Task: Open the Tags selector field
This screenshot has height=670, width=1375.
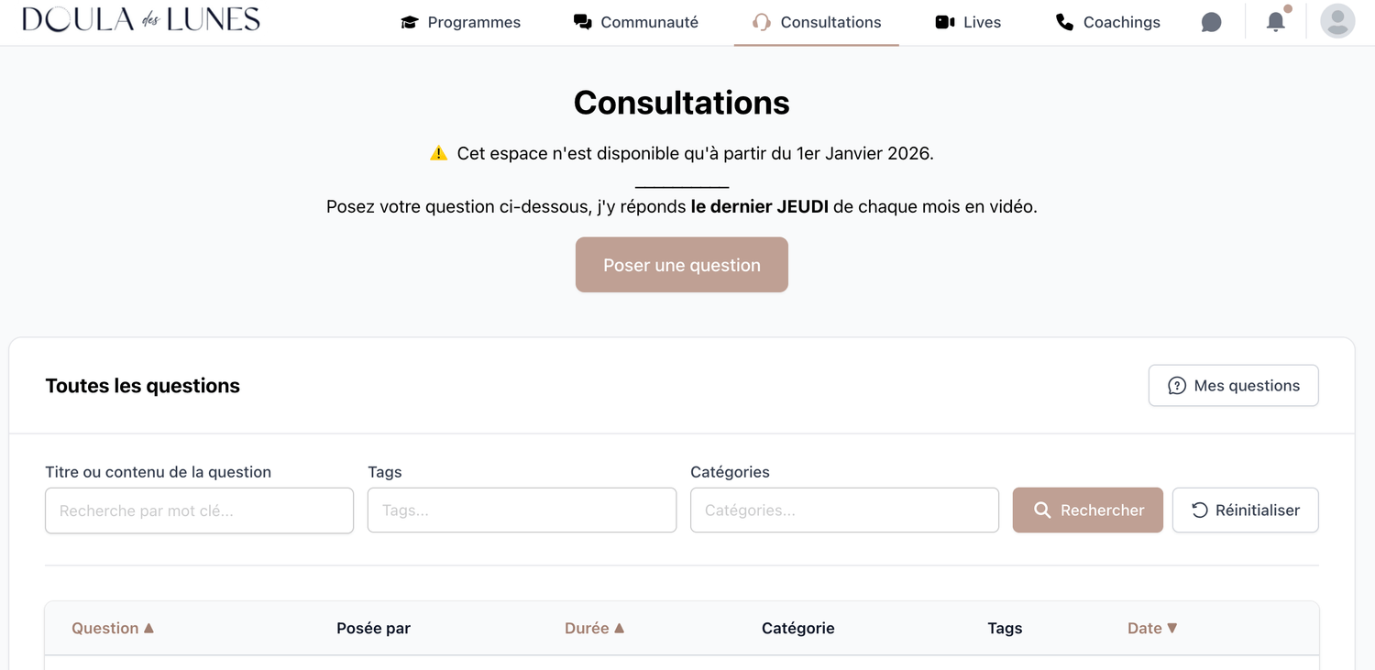Action: click(522, 511)
